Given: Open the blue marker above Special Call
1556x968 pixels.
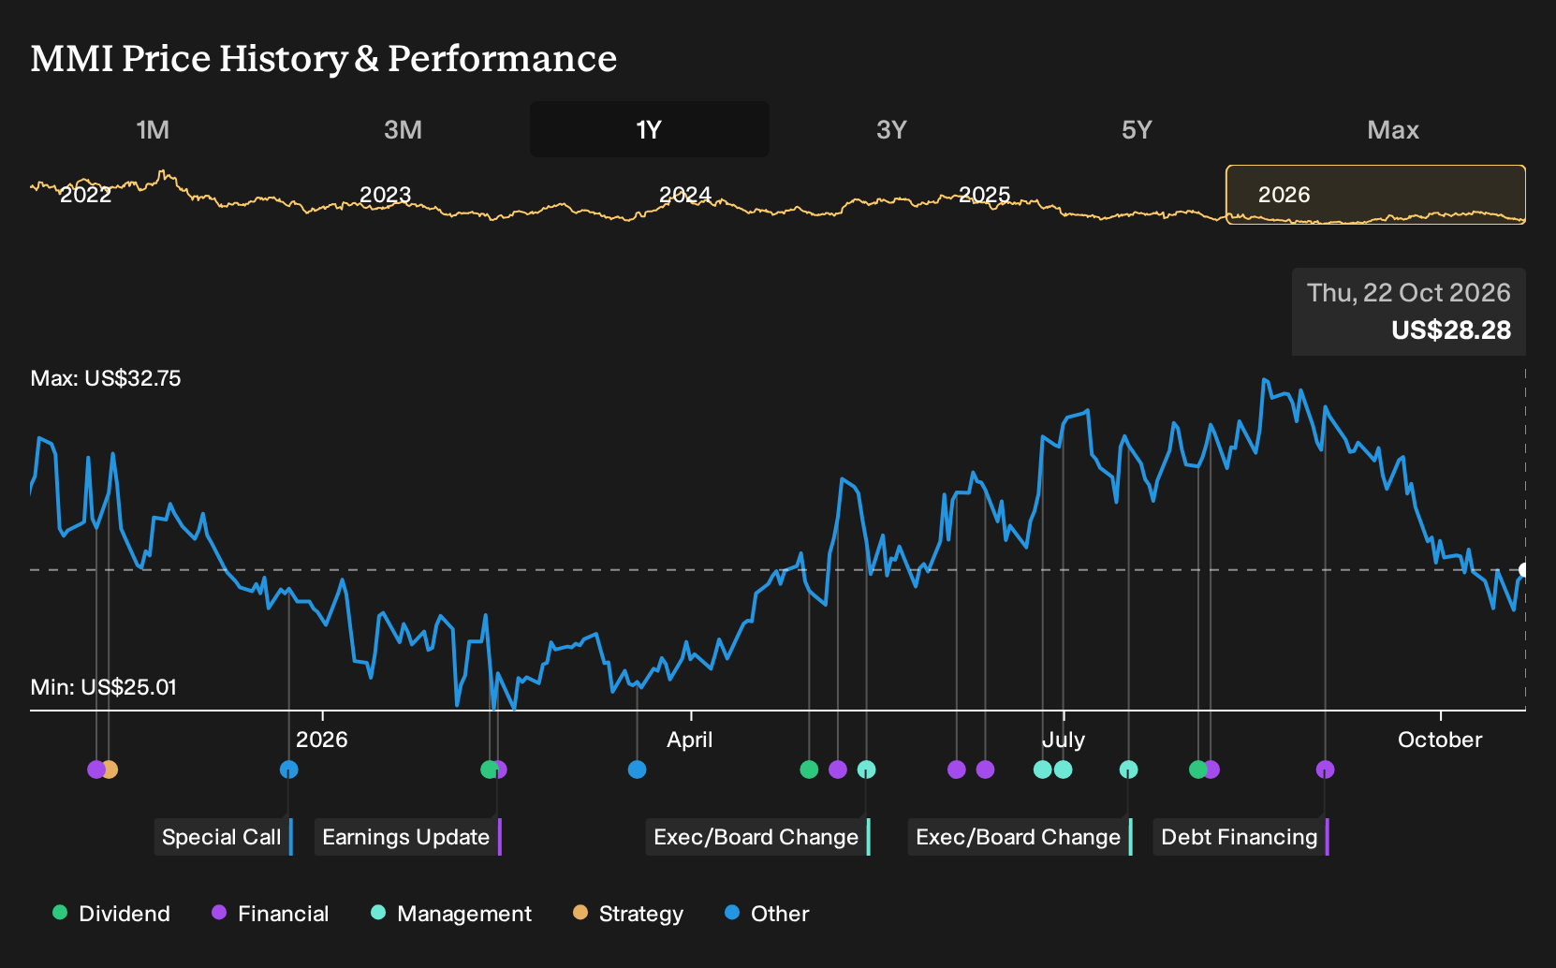Looking at the screenshot, I should [289, 770].
